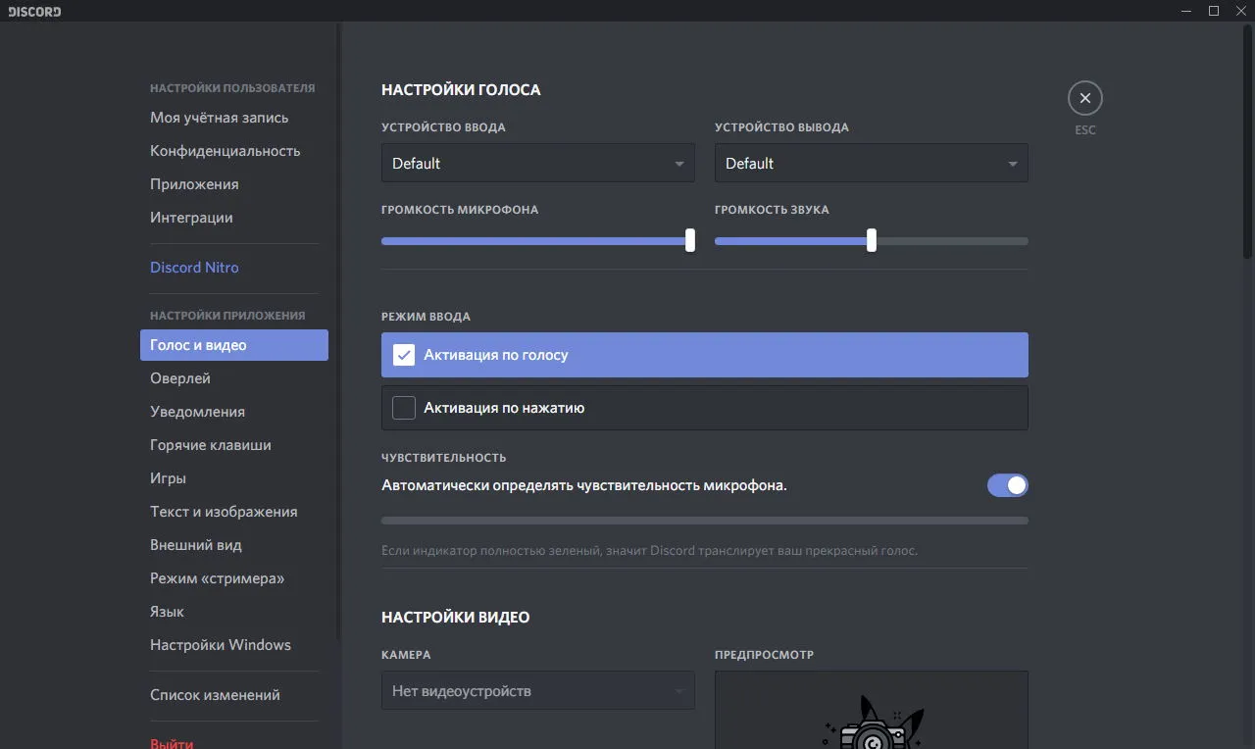The height and width of the screenshot is (749, 1255).
Task: Click the Discord logo in title bar
Action: click(x=34, y=12)
